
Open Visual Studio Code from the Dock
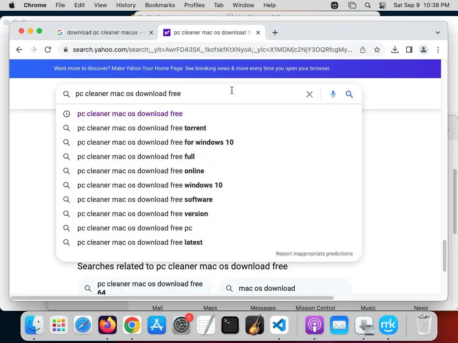(279, 325)
